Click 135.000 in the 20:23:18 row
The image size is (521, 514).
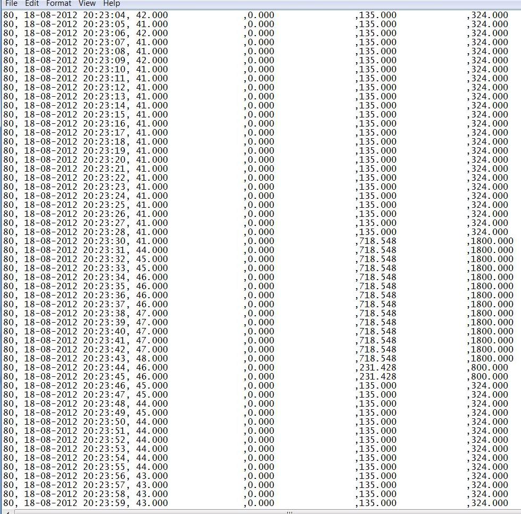tap(378, 141)
